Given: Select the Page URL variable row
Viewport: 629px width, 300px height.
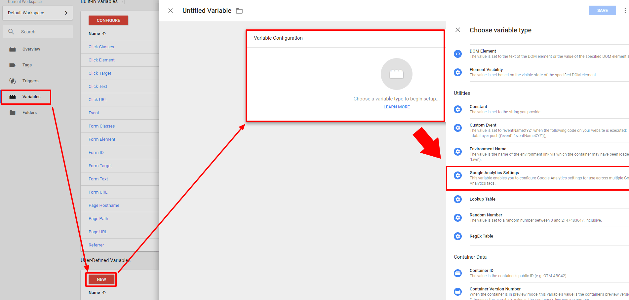Looking at the screenshot, I should coord(120,232).
